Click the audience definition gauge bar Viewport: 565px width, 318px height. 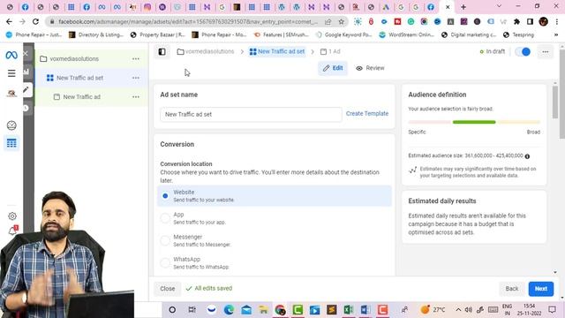(474, 122)
